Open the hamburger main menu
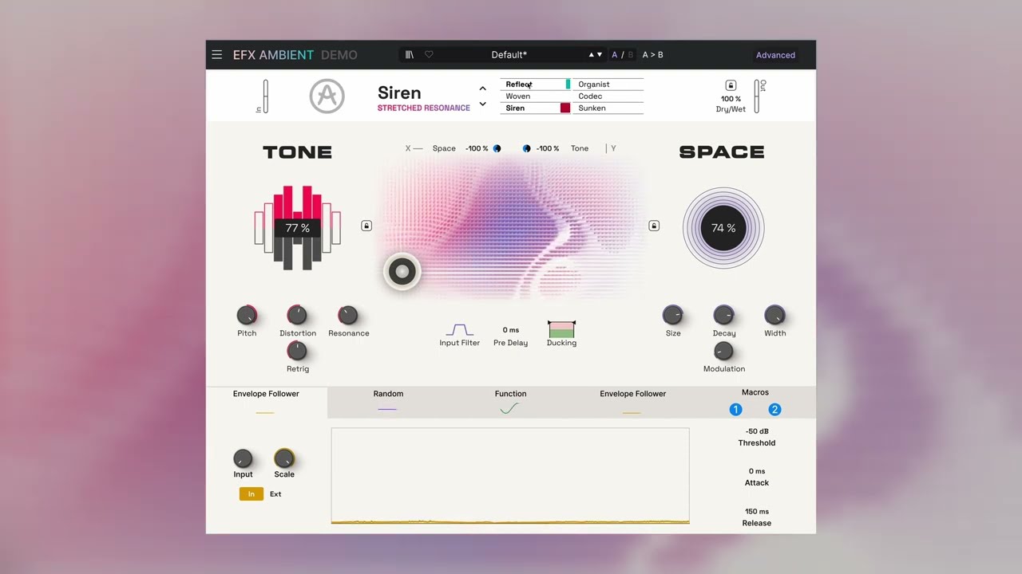The width and height of the screenshot is (1022, 574). click(216, 55)
